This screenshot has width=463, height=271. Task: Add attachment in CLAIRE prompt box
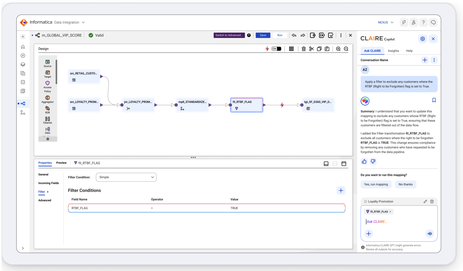(369, 234)
